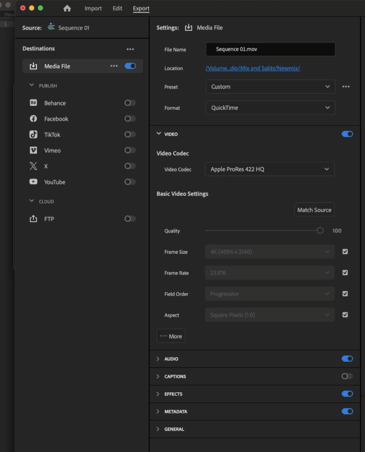Open Frame Size dropdown 4K (4096 x 2160)
Image resolution: width=365 pixels, height=452 pixels.
click(270, 252)
